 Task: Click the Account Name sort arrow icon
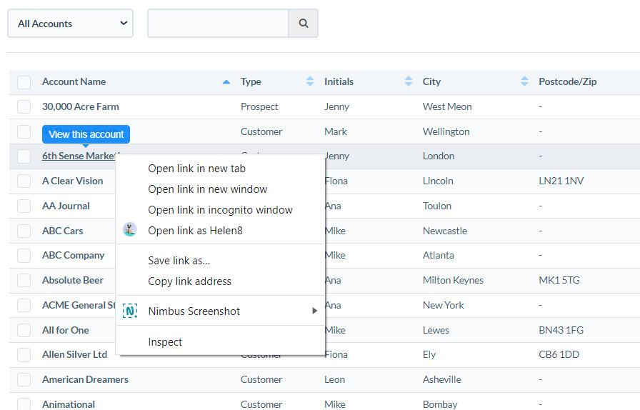point(226,82)
